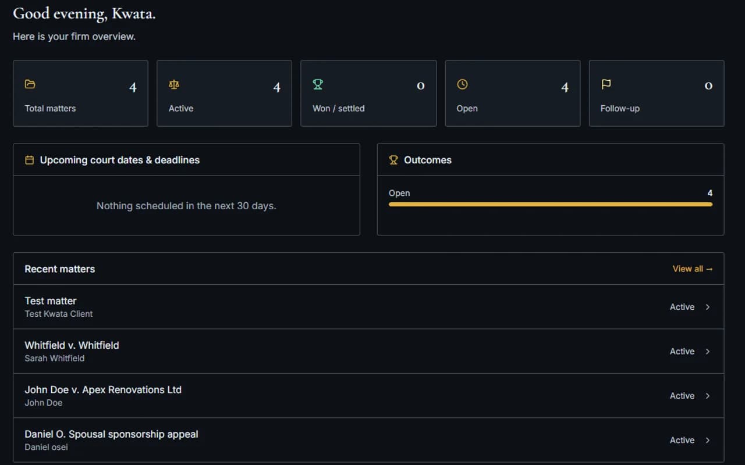Image resolution: width=745 pixels, height=465 pixels.
Task: Click the count 4 in Outcomes panel
Action: coord(709,193)
